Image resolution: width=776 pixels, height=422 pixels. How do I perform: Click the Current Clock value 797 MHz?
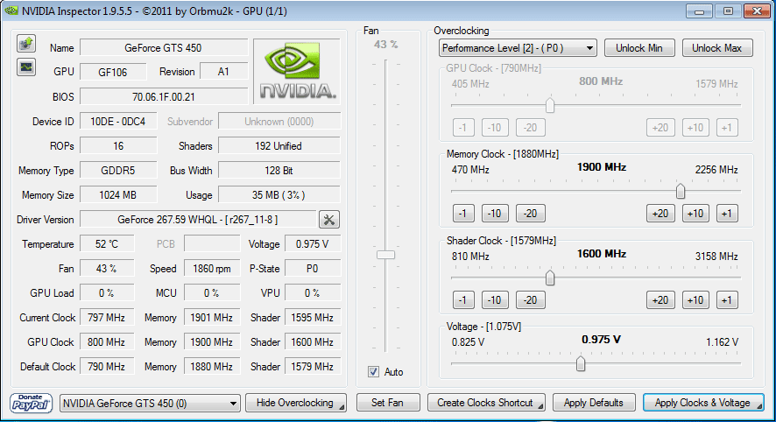click(x=107, y=318)
